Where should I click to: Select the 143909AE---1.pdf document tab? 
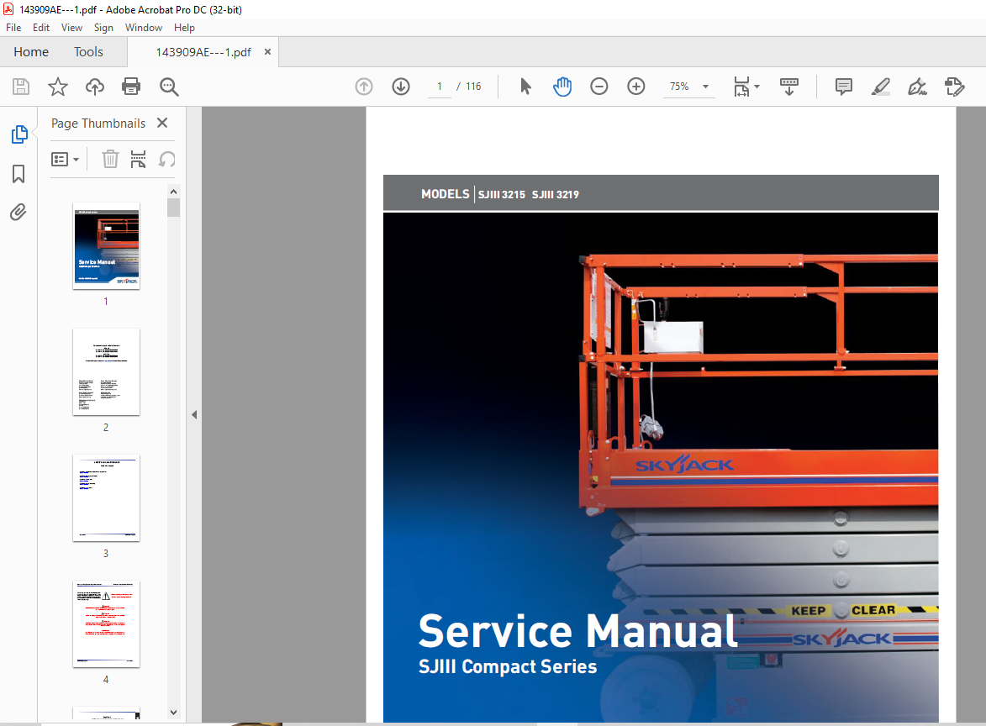203,52
